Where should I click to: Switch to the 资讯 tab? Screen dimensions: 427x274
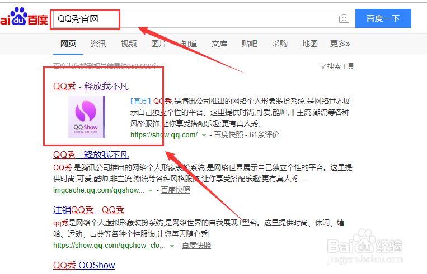coord(98,44)
